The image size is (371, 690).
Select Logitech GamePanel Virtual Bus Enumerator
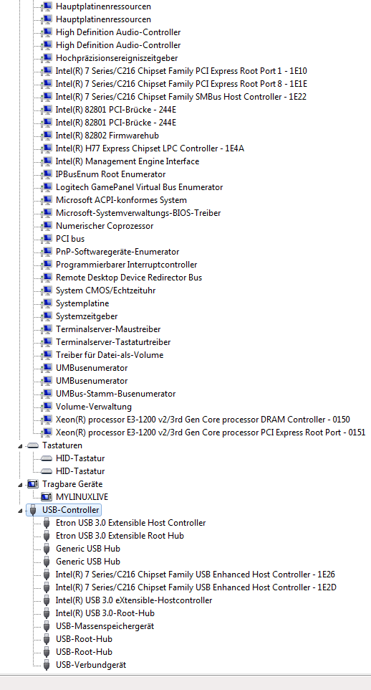(140, 187)
